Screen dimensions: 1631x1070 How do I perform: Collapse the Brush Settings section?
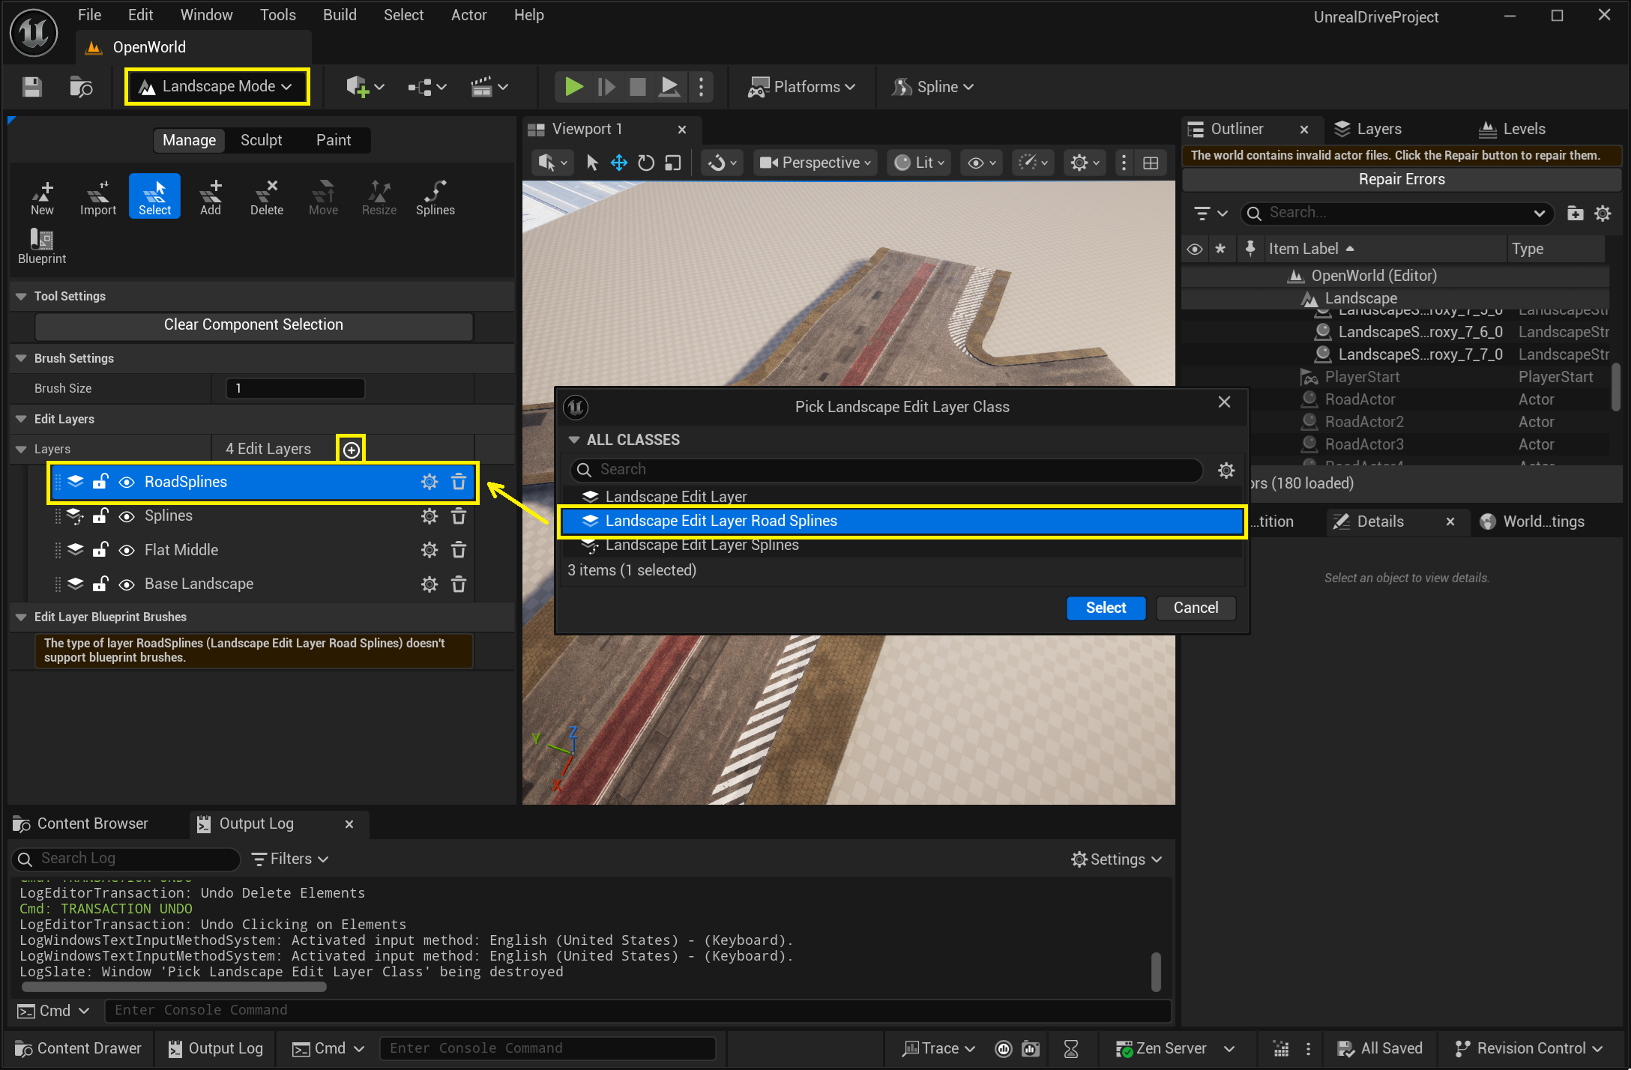coord(21,359)
